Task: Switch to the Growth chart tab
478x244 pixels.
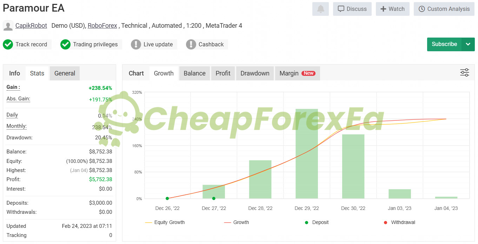Action: click(164, 73)
